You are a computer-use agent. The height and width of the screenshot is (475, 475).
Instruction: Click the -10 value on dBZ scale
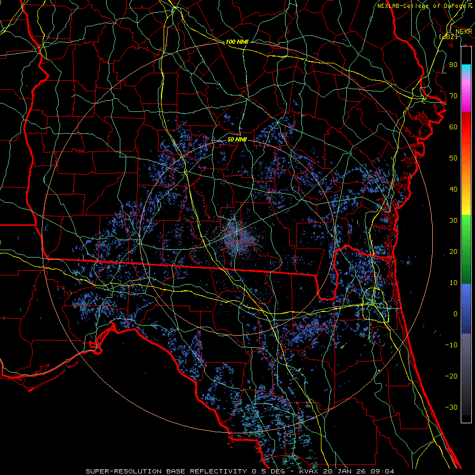coord(451,345)
